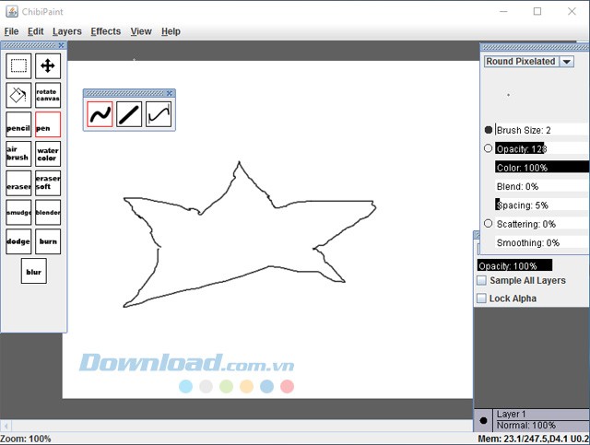The height and width of the screenshot is (445, 590).
Task: Open the Effects menu
Action: tap(106, 31)
